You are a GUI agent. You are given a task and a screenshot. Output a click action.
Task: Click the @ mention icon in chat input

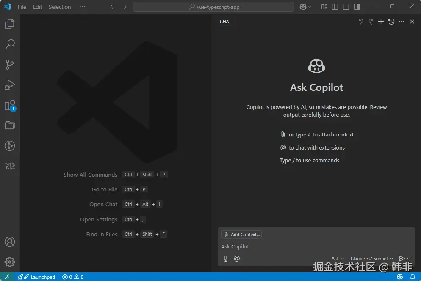tap(237, 259)
